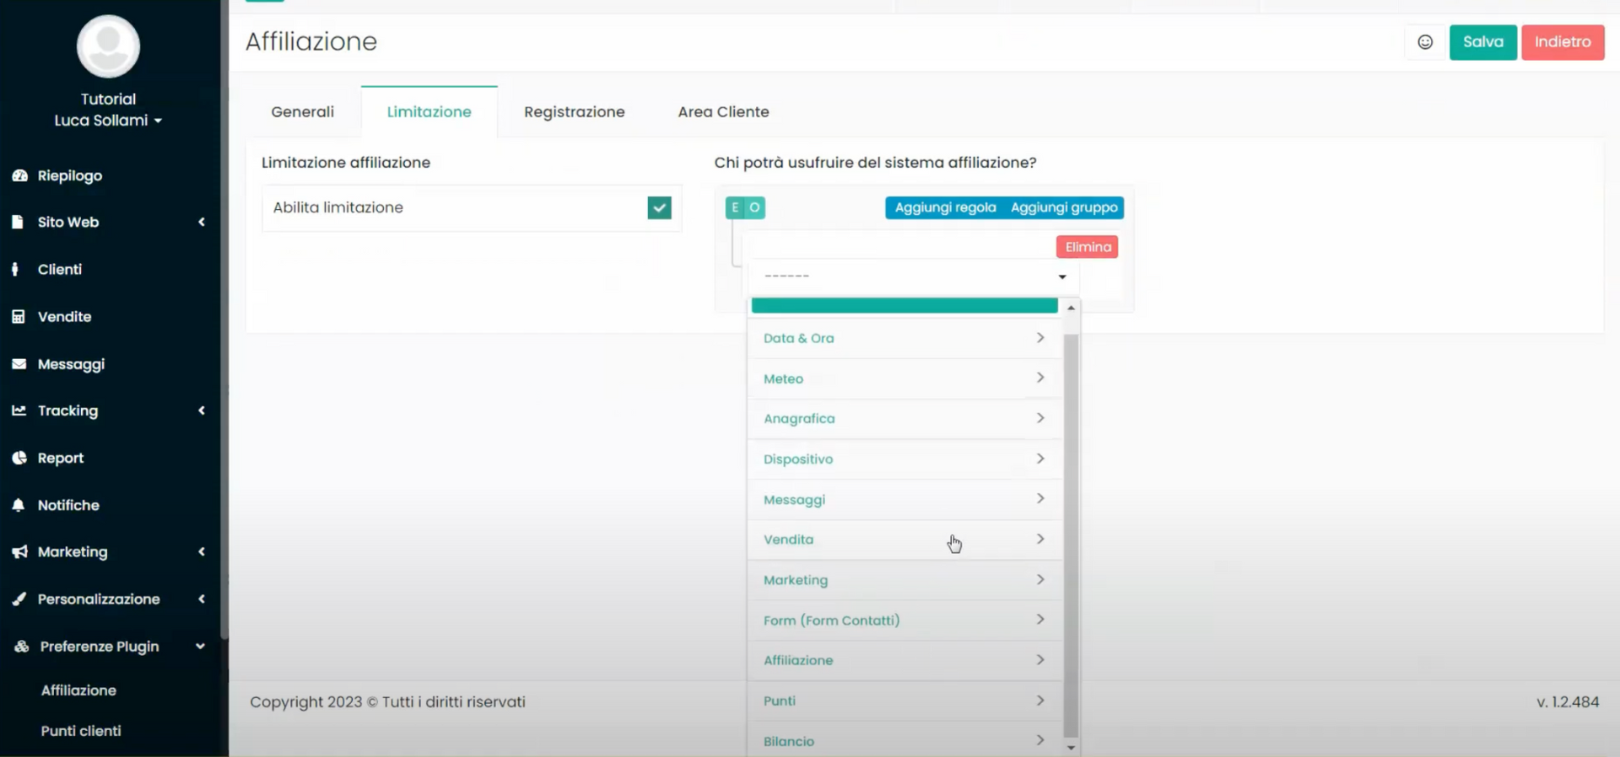Expand the Sito Web sidebar menu arrow
Screen dimensions: 1620x757
[x=202, y=222]
